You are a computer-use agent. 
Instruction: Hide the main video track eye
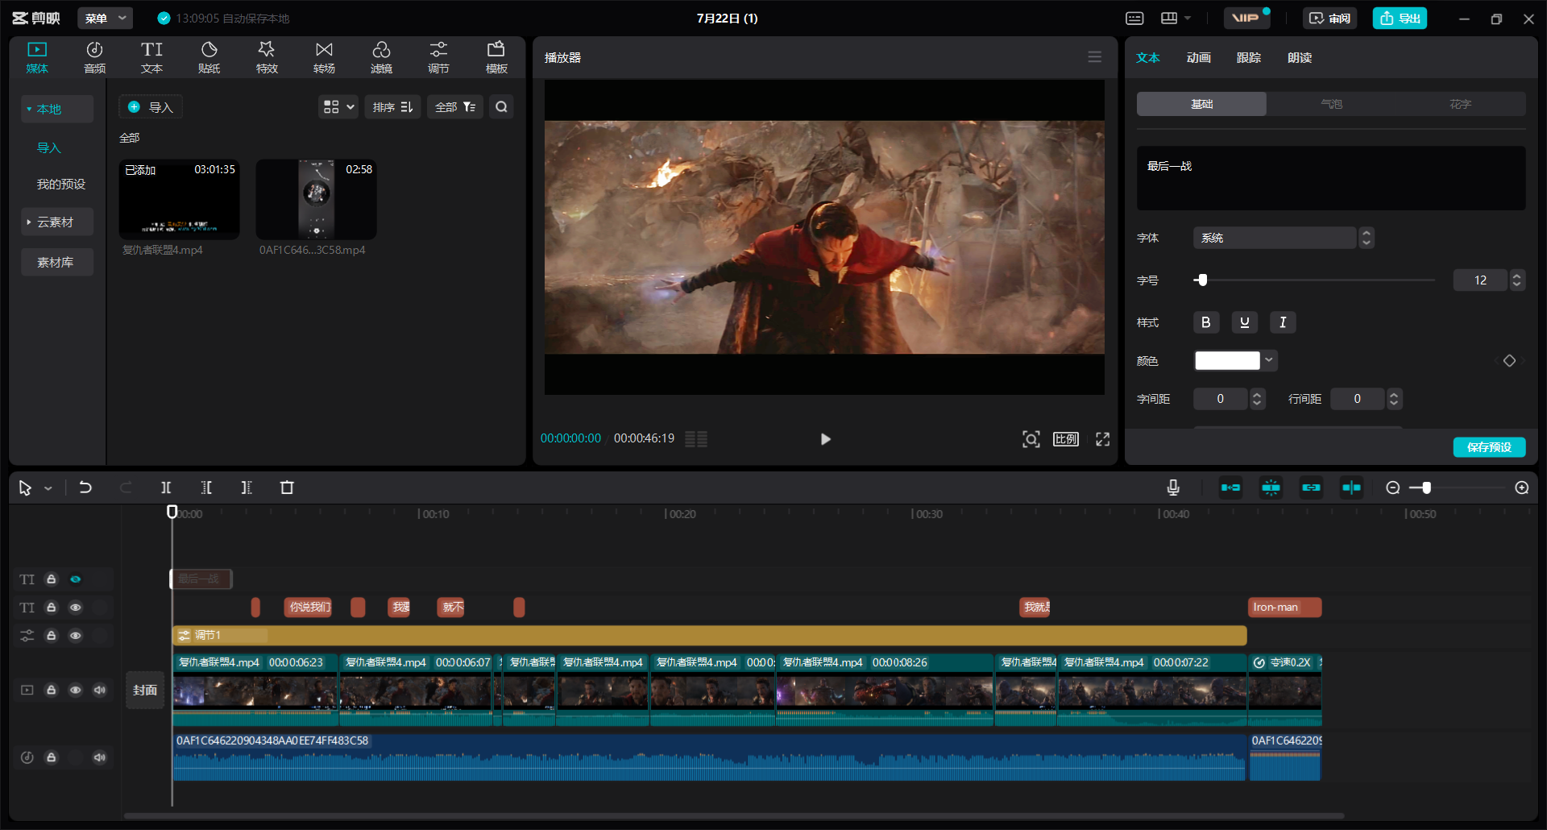76,690
